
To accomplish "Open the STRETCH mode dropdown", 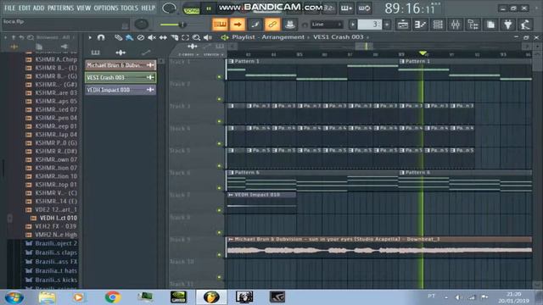I will tap(213, 54).
